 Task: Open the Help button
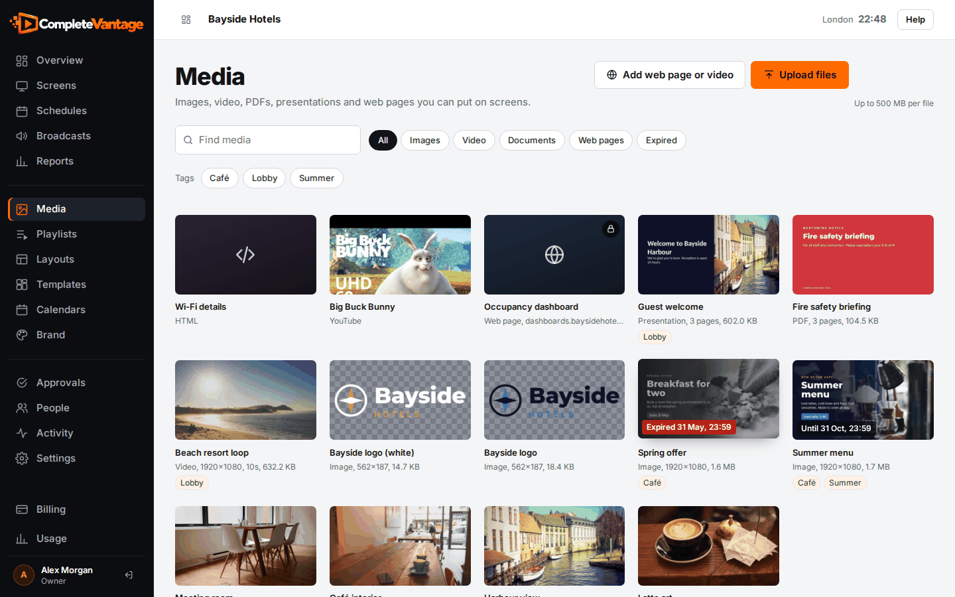[915, 20]
